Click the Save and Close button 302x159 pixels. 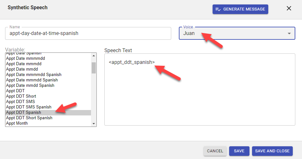click(x=272, y=151)
